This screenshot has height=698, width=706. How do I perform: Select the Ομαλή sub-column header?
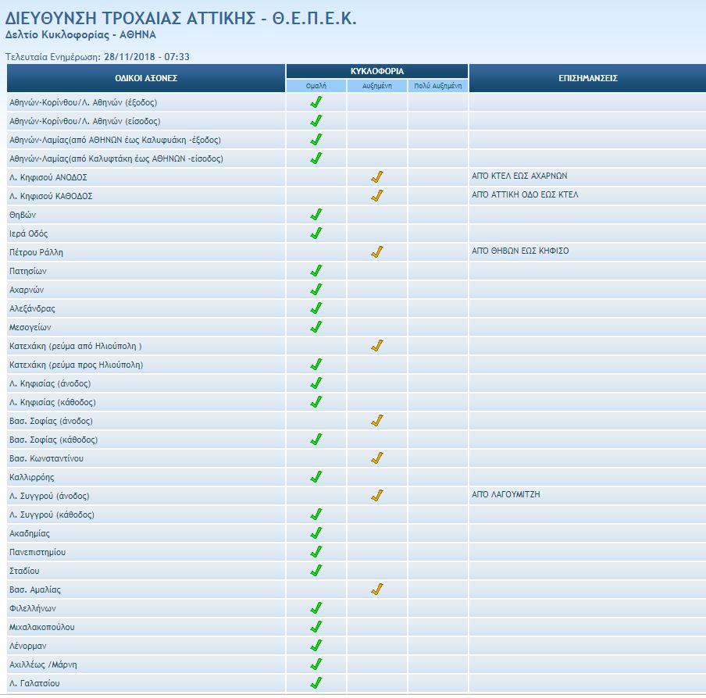pyautogui.click(x=316, y=86)
